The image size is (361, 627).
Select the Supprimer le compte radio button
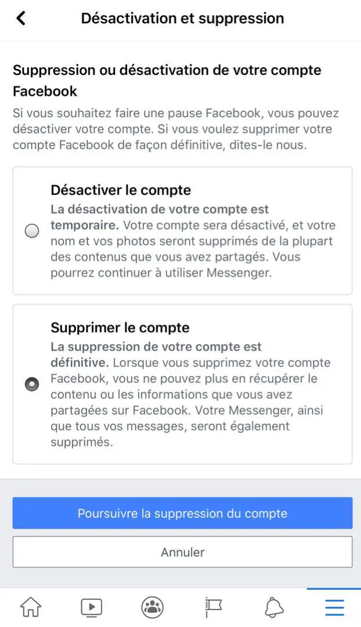coord(33,384)
